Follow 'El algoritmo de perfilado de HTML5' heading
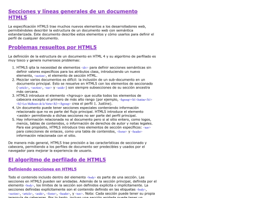The height and width of the screenshot is (198, 264). pos(57,159)
